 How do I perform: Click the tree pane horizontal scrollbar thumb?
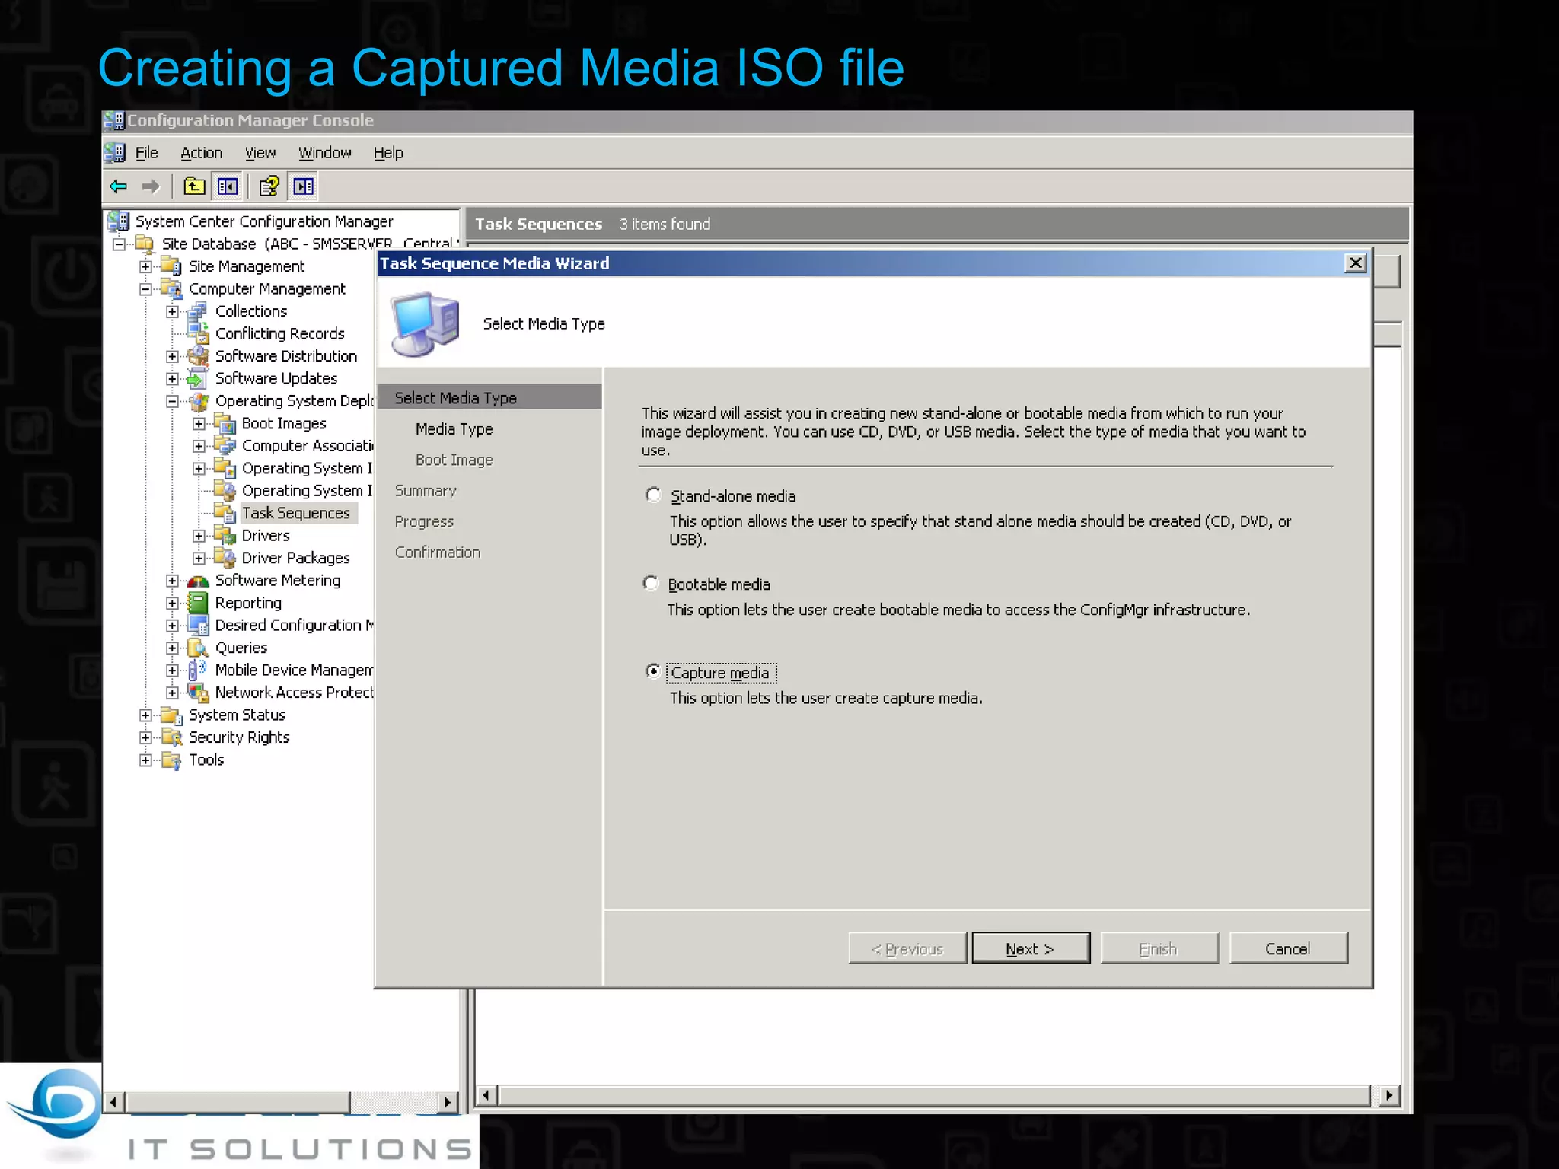tap(237, 1101)
